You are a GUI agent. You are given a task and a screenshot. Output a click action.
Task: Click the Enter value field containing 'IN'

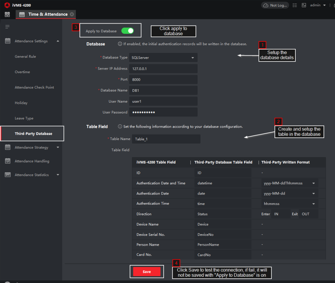pos(281,214)
